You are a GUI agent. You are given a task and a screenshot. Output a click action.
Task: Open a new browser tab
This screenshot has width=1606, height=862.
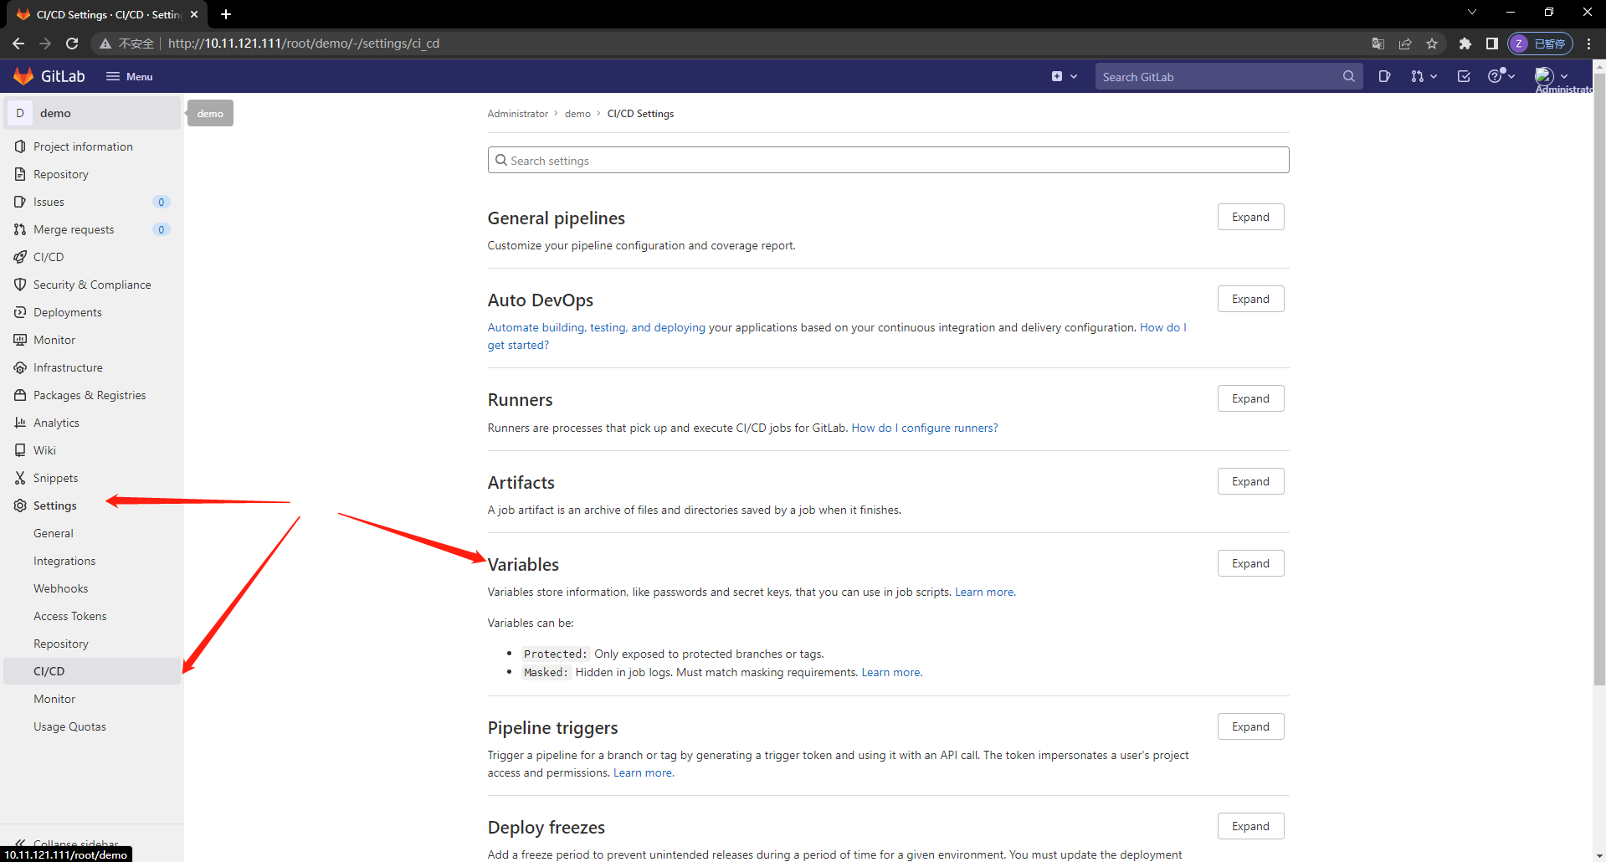click(x=225, y=14)
